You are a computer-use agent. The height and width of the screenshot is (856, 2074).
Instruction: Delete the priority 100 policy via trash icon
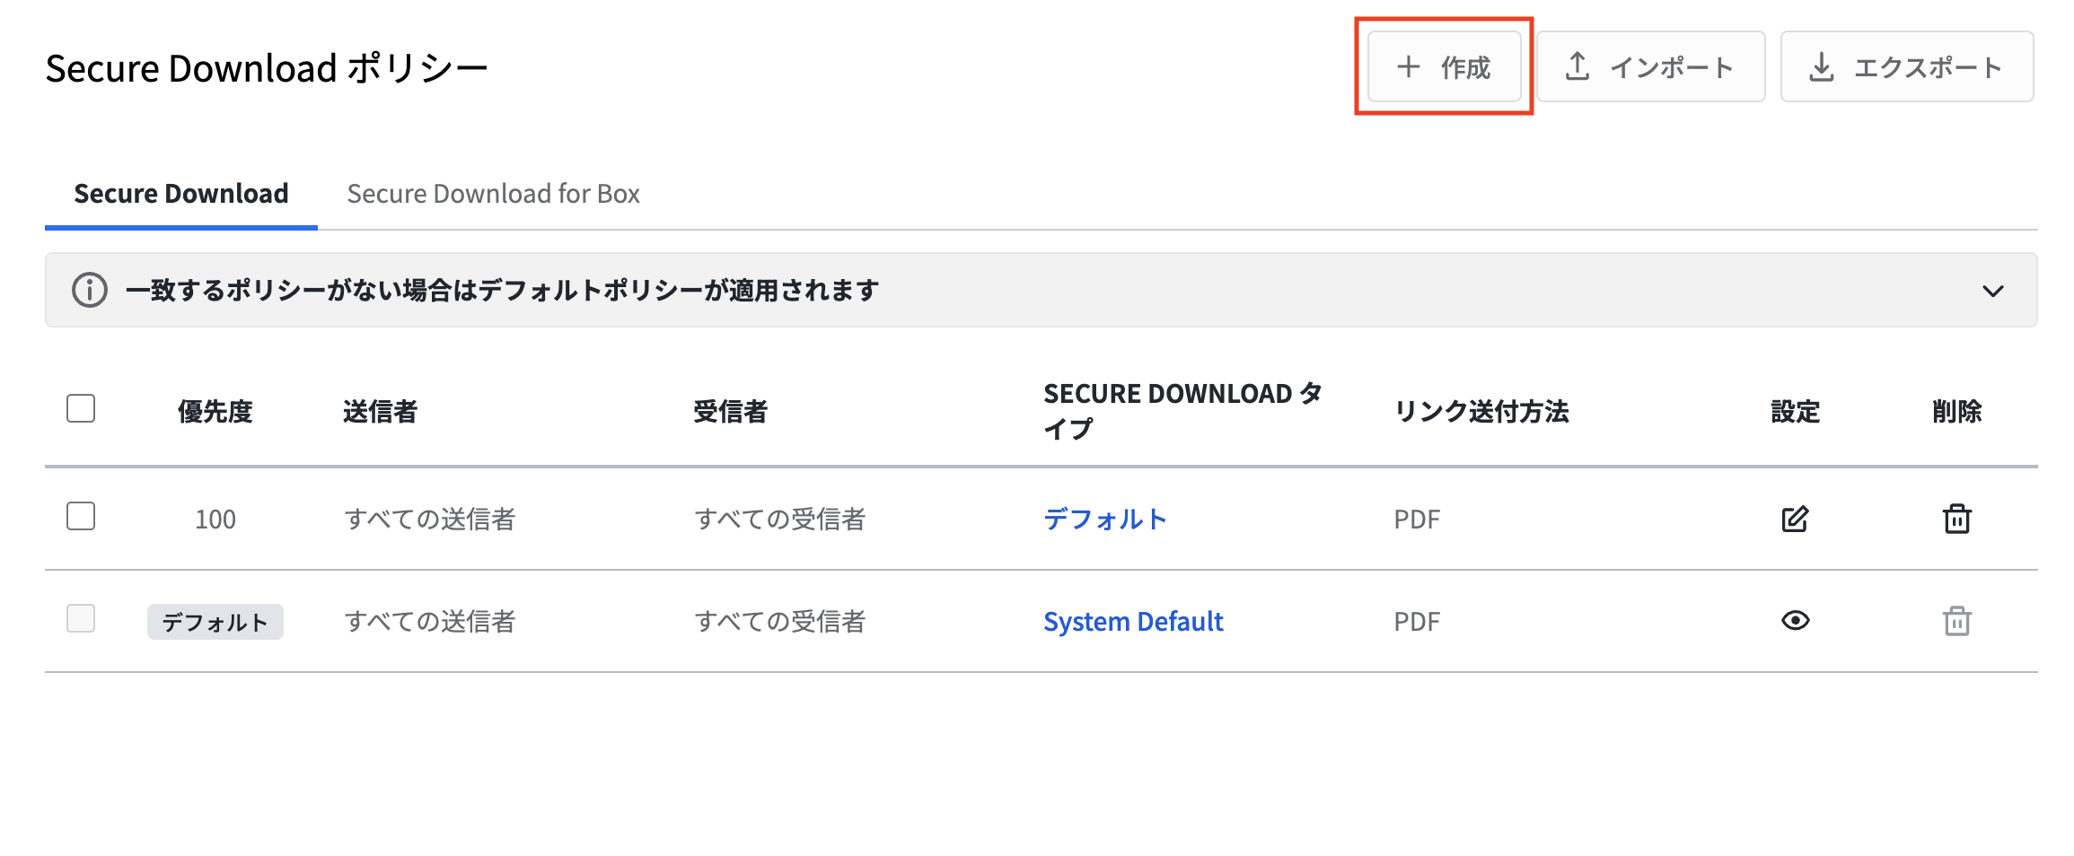point(1957,519)
